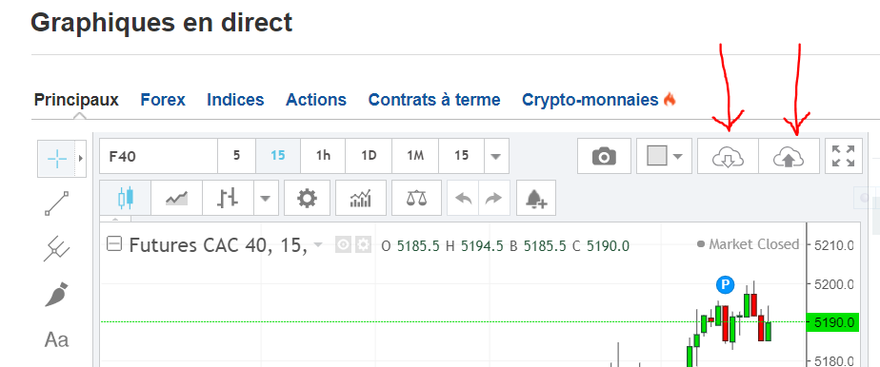Click the compare symbols scales icon
This screenshot has height=367, width=880.
pos(416,198)
